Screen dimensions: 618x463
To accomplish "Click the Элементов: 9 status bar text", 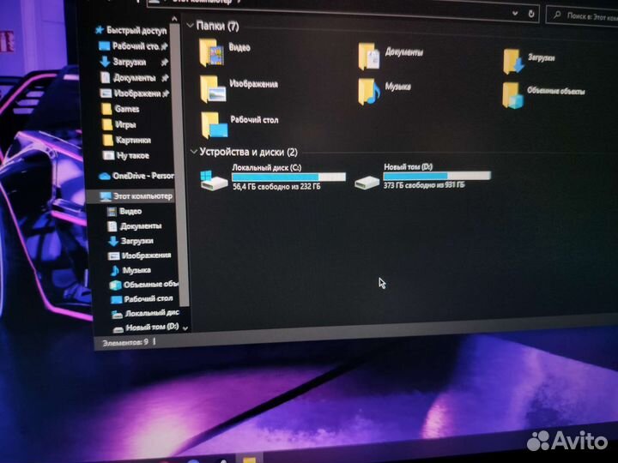I will (125, 342).
